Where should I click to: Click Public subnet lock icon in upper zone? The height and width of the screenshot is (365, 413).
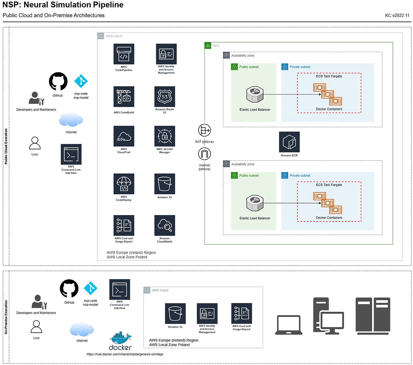[x=234, y=67]
